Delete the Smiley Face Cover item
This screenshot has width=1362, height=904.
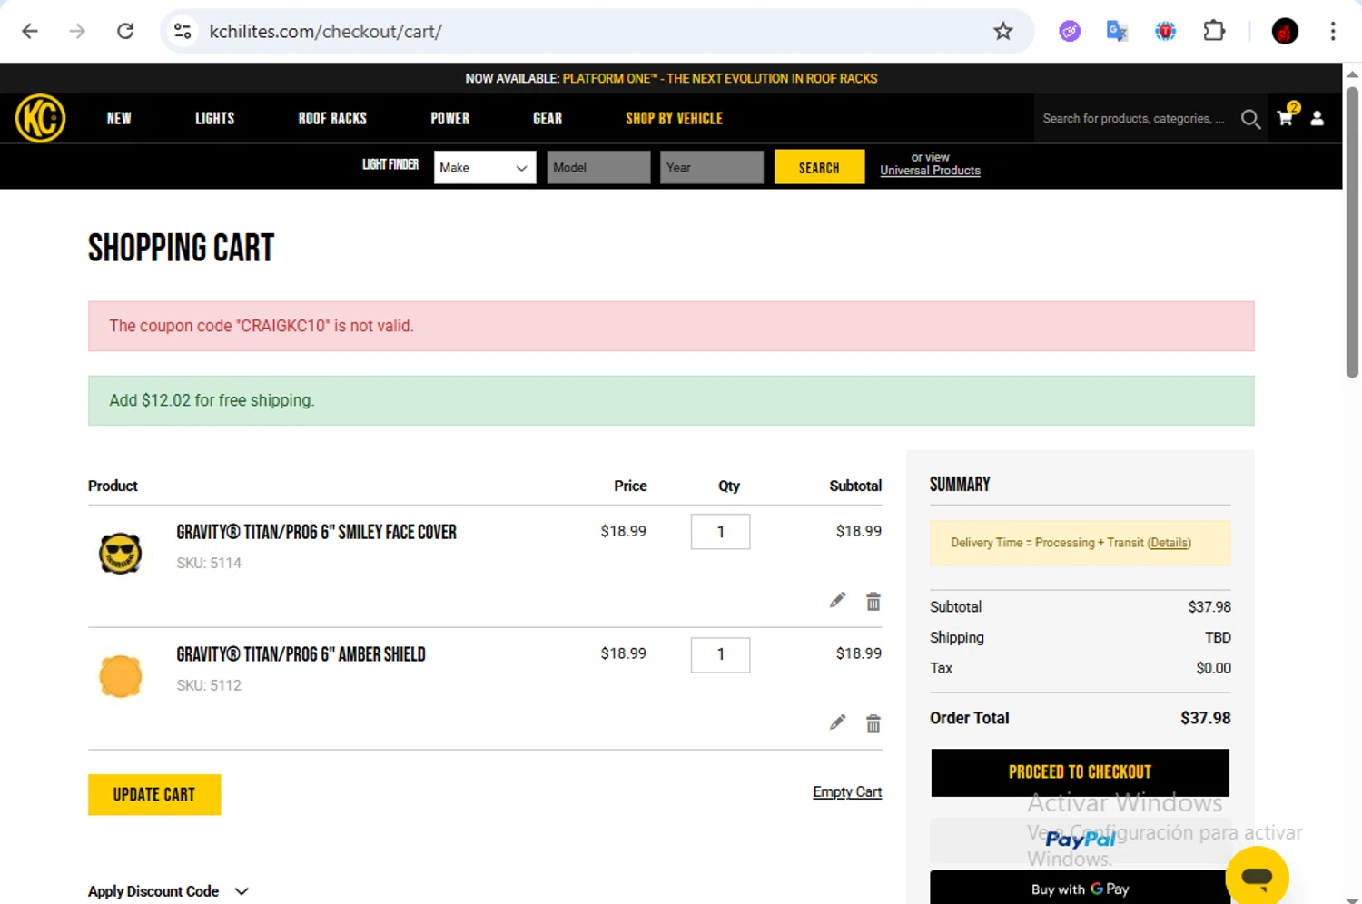[x=873, y=601]
